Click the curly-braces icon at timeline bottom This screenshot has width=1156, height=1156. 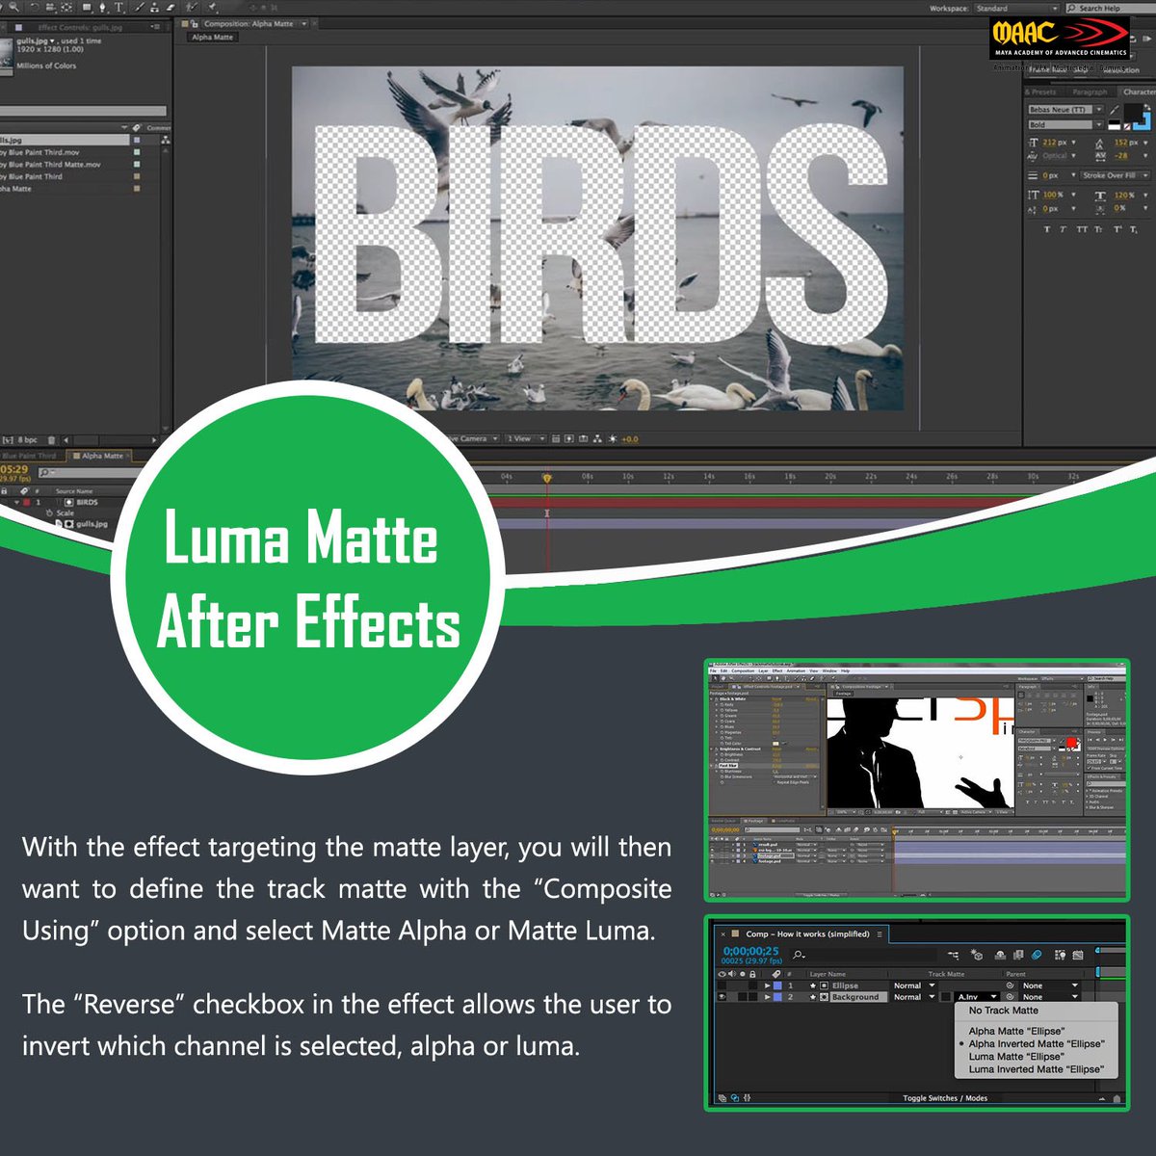coord(747,1097)
